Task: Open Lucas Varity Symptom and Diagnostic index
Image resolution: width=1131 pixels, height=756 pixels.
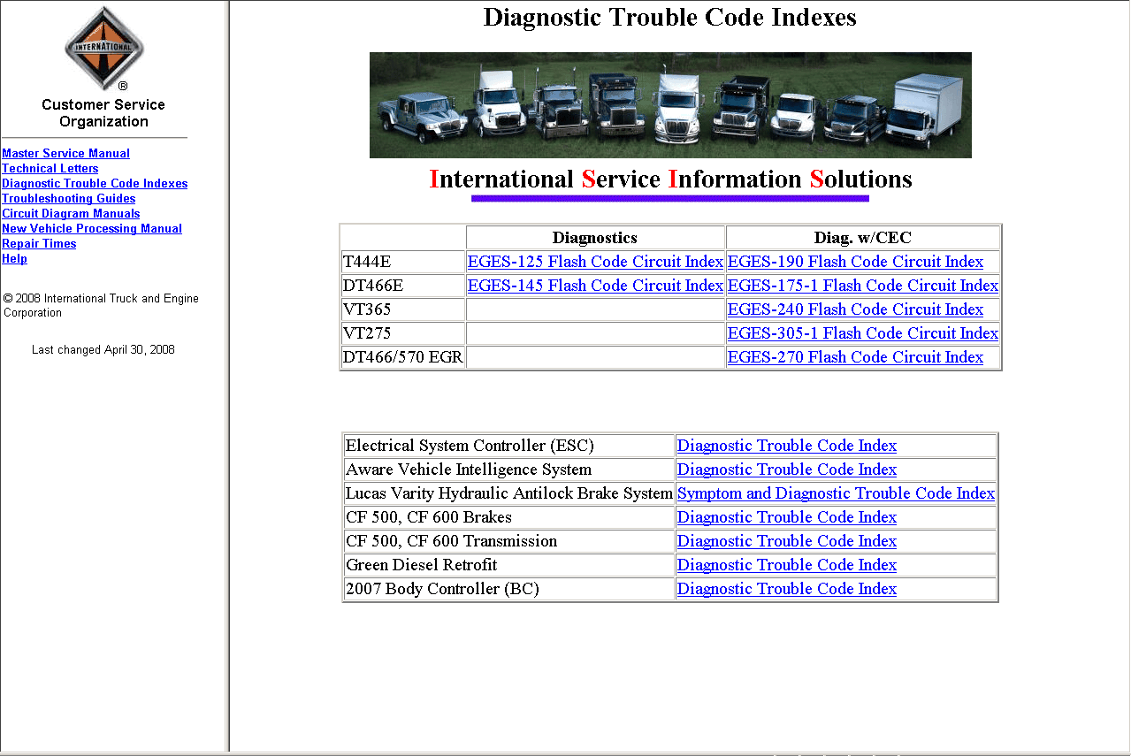Action: click(x=836, y=493)
